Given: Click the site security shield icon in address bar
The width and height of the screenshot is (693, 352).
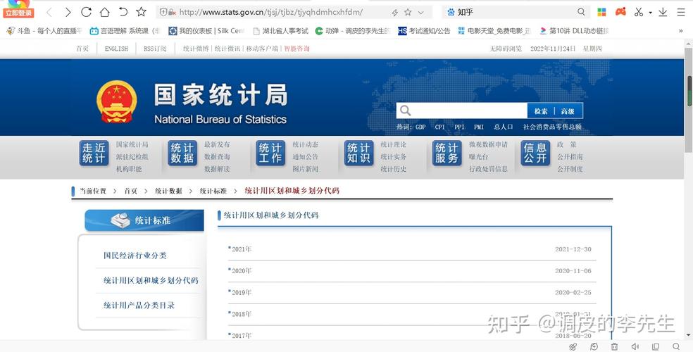Looking at the screenshot, I should click(163, 13).
